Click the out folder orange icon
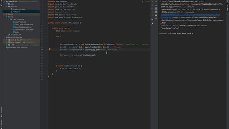This screenshot has height=129, width=229. tap(9, 14)
